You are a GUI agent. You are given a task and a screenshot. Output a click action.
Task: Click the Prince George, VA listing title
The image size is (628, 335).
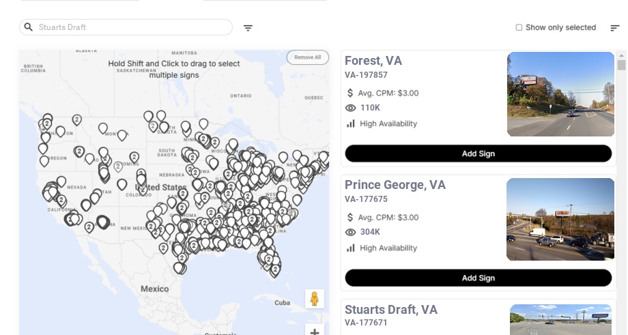[395, 185]
